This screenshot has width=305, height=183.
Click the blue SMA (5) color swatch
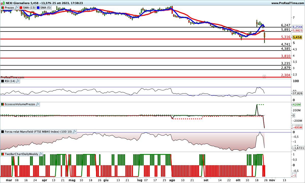38,8
